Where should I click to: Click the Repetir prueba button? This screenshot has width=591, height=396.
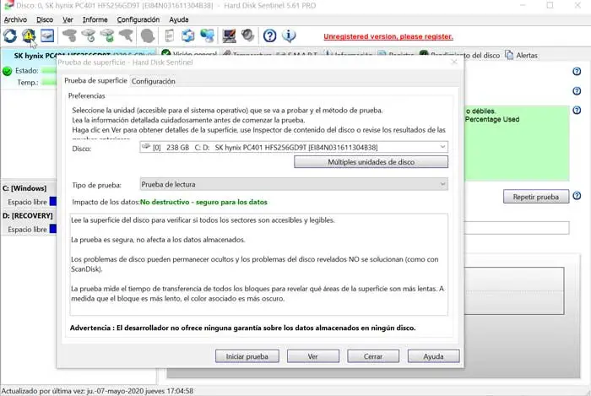point(536,197)
